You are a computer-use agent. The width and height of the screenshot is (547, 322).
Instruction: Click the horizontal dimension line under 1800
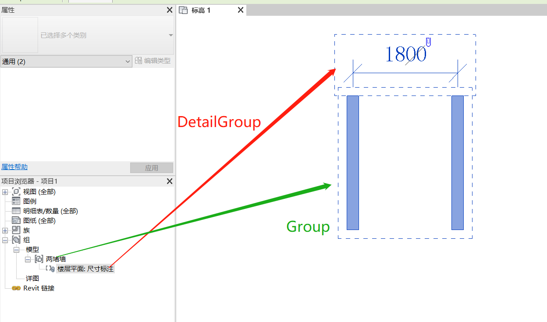(x=405, y=73)
